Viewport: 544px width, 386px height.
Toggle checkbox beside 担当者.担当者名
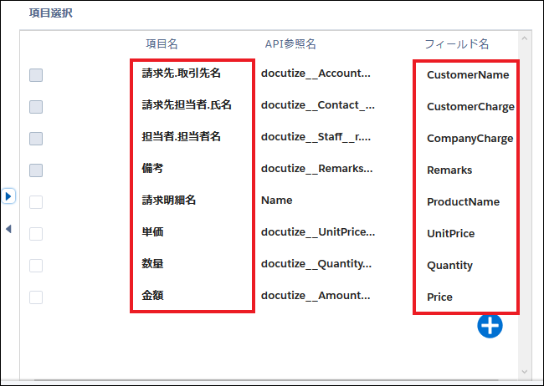(x=36, y=139)
